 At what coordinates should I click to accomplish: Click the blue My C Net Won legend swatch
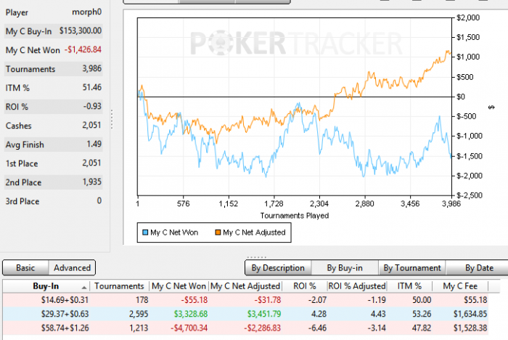pyautogui.click(x=145, y=232)
